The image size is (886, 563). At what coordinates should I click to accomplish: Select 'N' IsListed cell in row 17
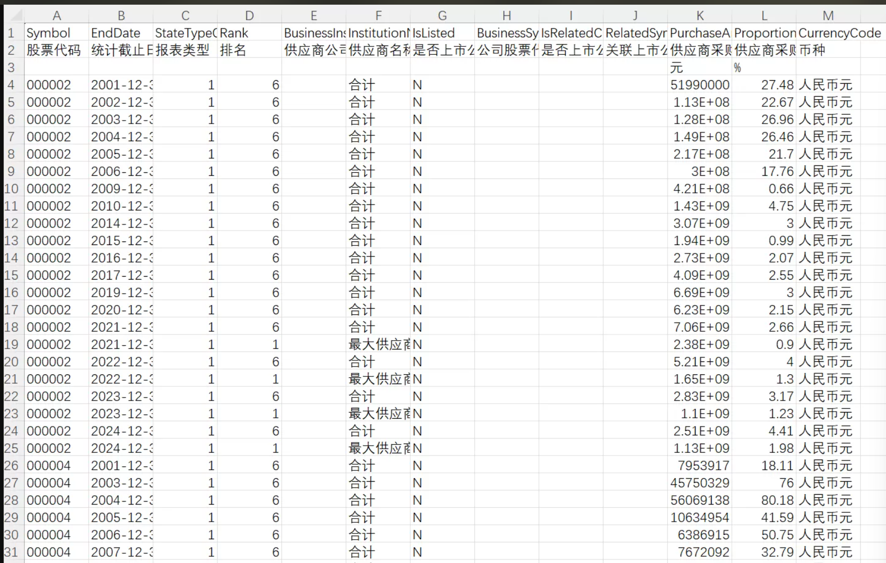pyautogui.click(x=442, y=310)
